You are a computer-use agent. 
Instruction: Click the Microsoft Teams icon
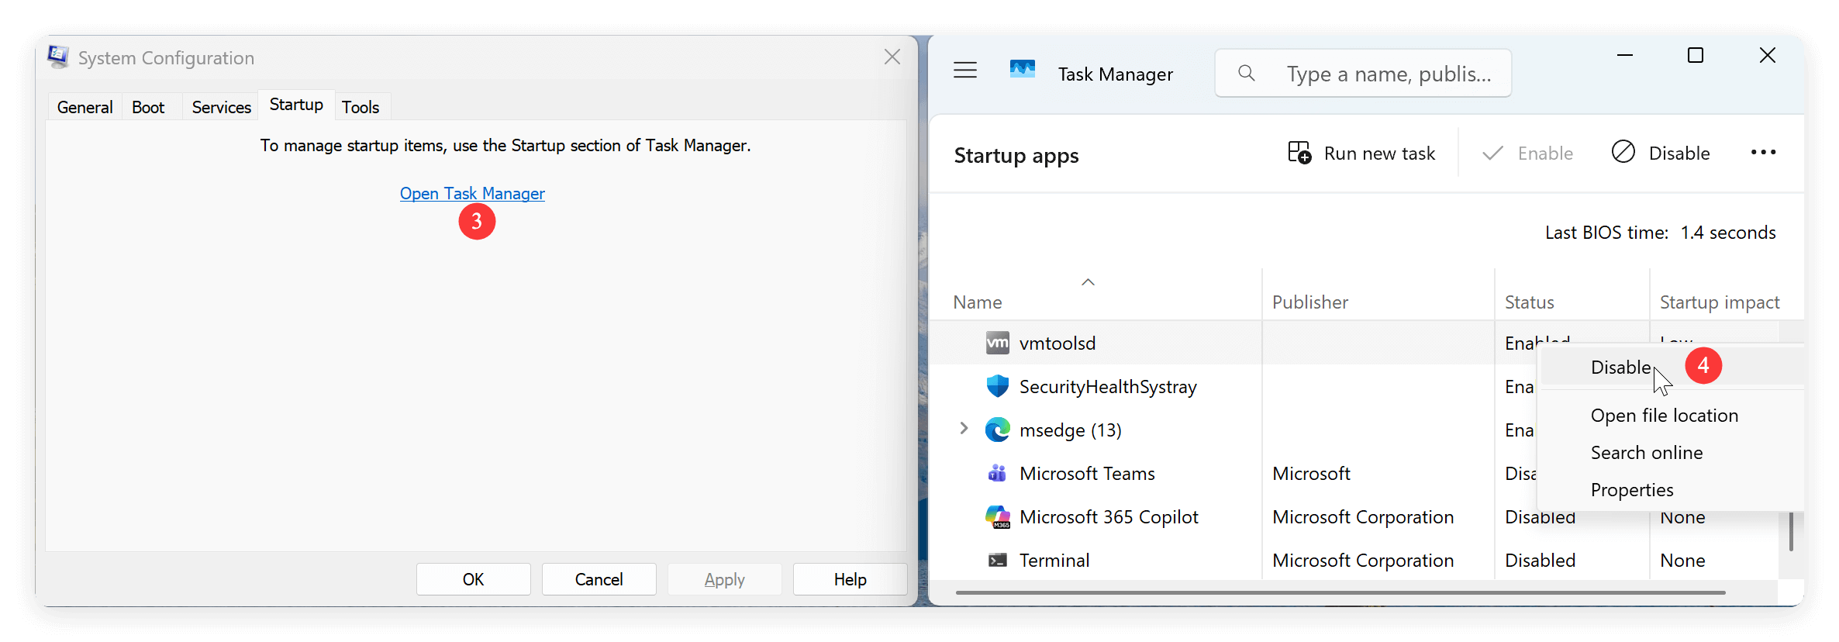998,473
